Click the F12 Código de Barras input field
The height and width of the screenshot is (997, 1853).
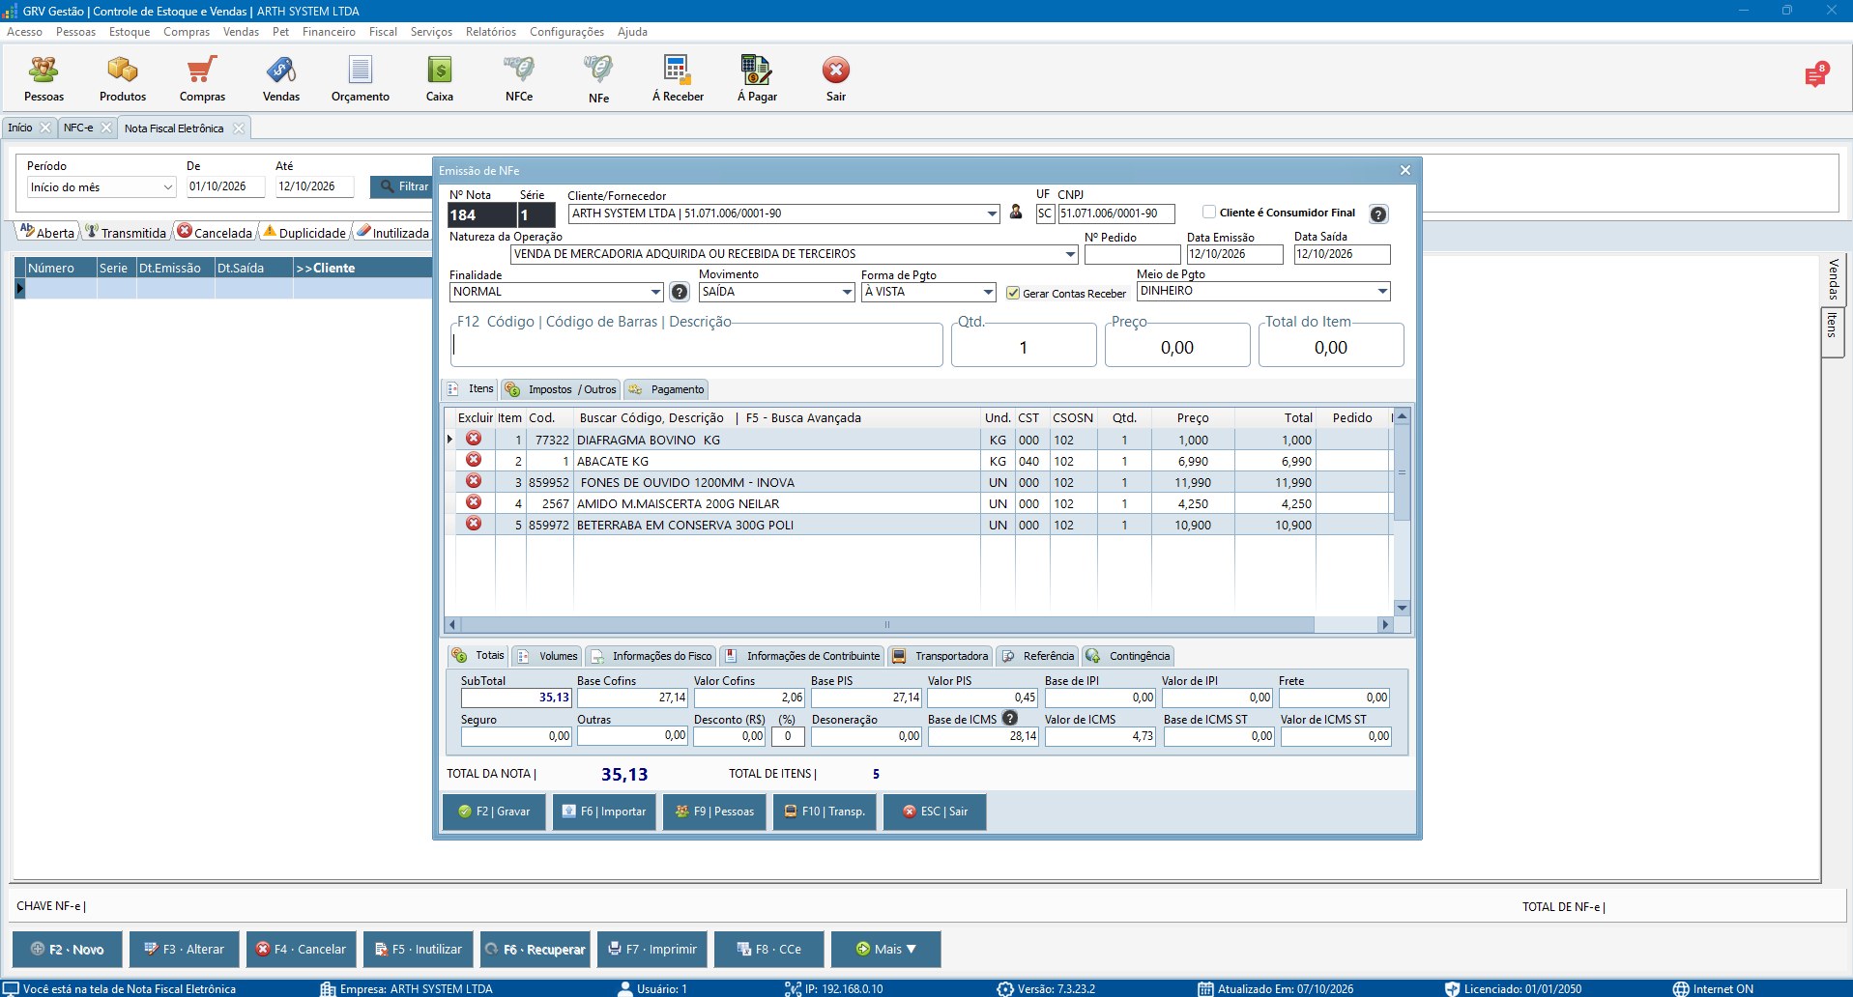pyautogui.click(x=696, y=345)
